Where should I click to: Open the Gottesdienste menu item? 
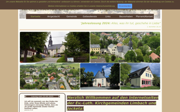tap(90, 16)
